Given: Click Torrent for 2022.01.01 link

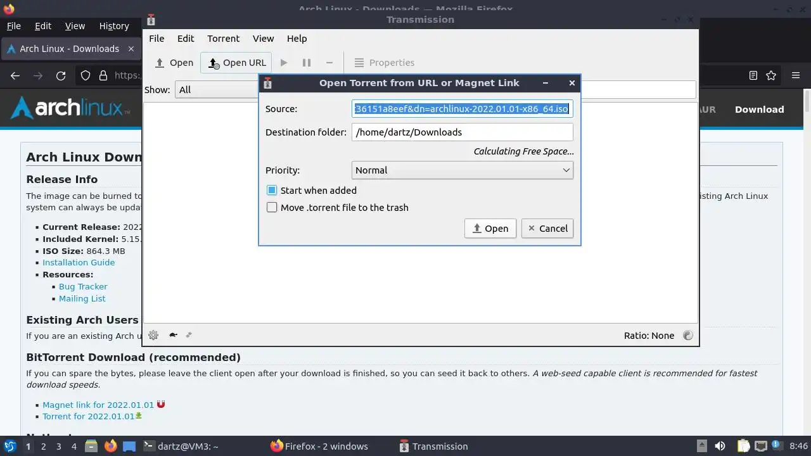Looking at the screenshot, I should (x=88, y=417).
